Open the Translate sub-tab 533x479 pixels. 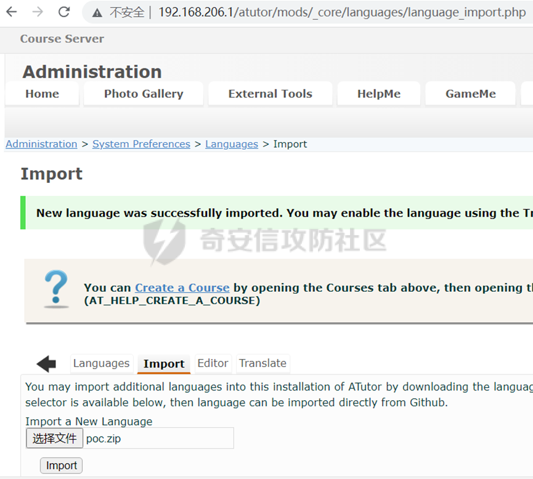[x=262, y=363]
